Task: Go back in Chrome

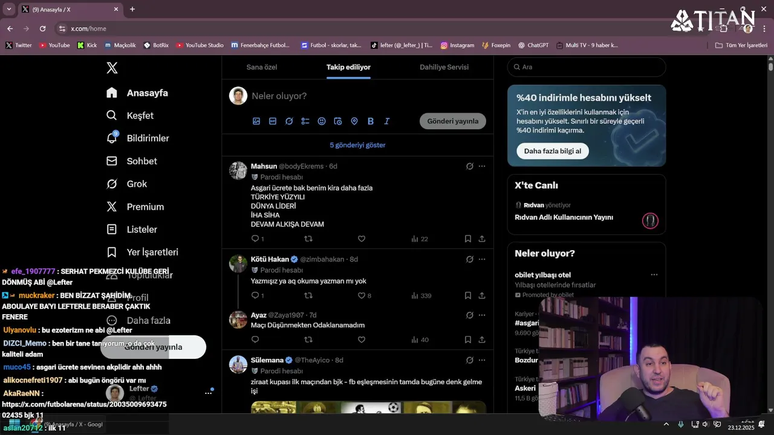Action: click(x=10, y=28)
